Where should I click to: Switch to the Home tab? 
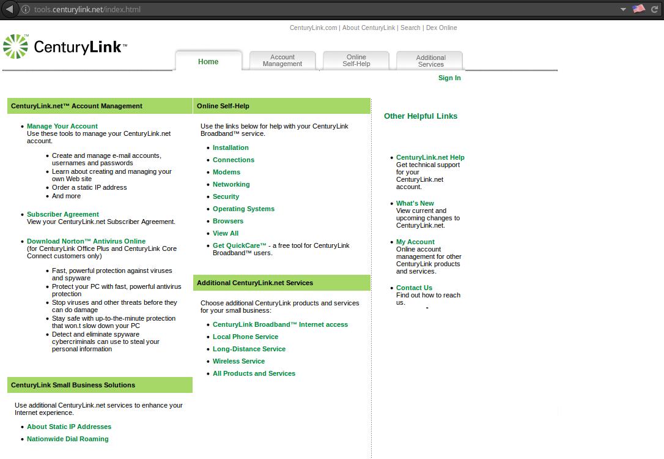[208, 61]
